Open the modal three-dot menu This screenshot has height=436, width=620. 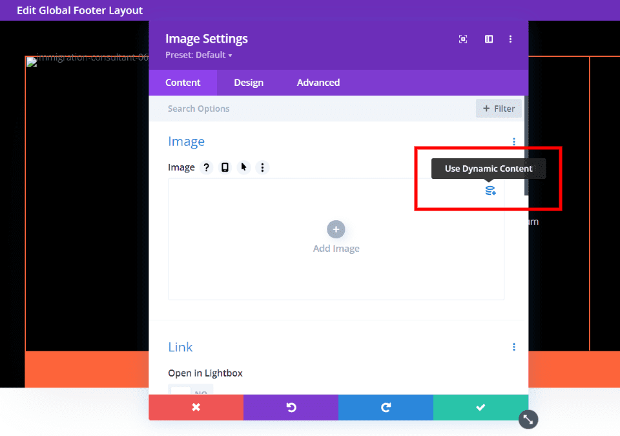click(511, 39)
